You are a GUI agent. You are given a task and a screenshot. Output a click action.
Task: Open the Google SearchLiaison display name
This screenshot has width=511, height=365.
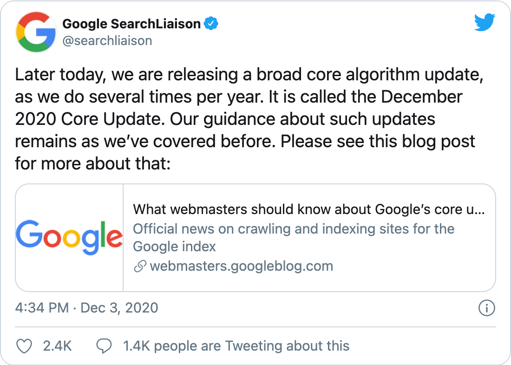[131, 23]
